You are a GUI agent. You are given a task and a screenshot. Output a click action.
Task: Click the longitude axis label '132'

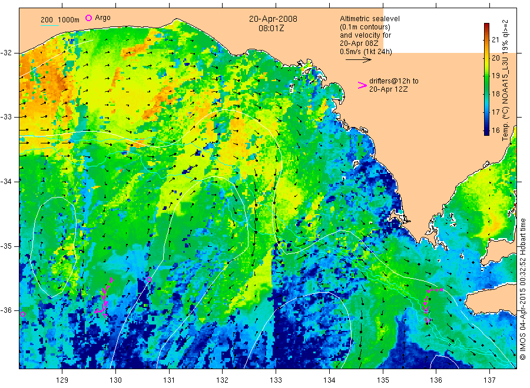coord(223,380)
